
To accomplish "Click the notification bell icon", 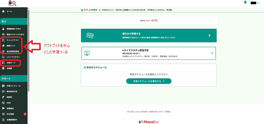I will 245,2.
